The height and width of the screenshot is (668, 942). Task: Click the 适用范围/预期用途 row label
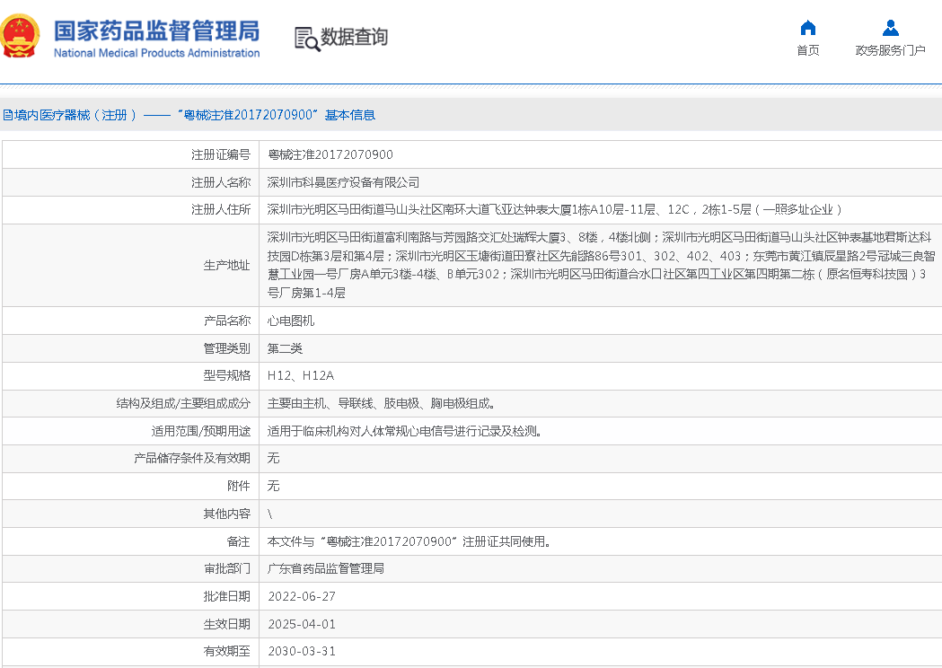pos(200,431)
